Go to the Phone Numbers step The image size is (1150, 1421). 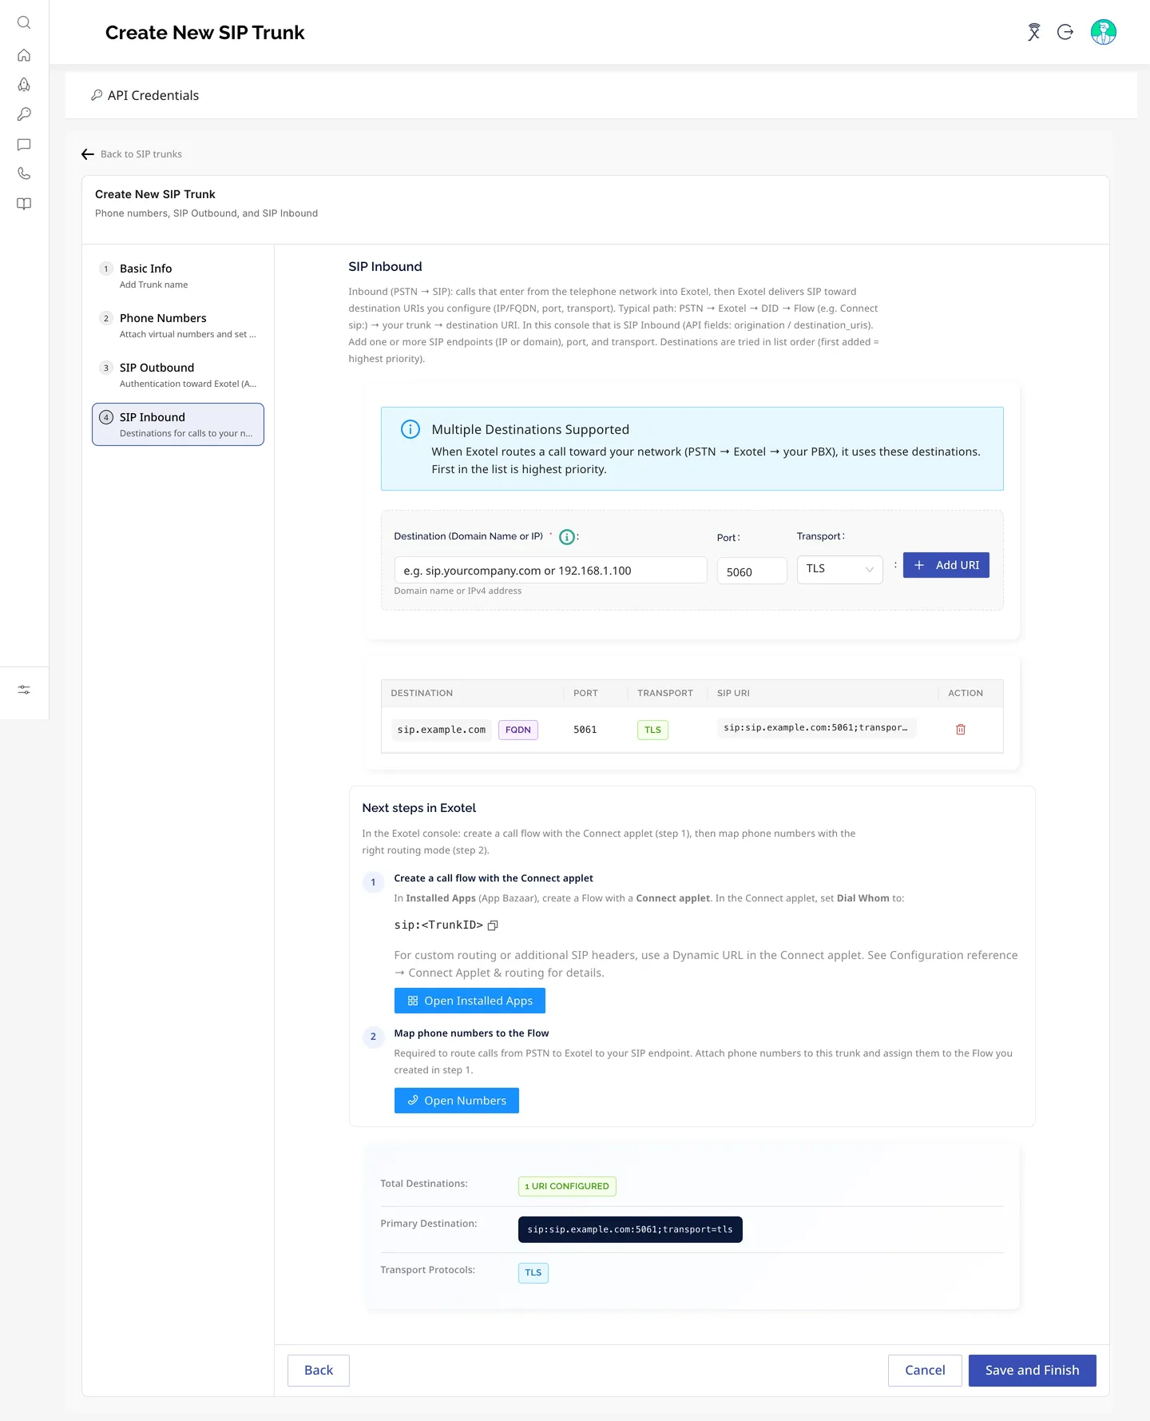point(178,325)
